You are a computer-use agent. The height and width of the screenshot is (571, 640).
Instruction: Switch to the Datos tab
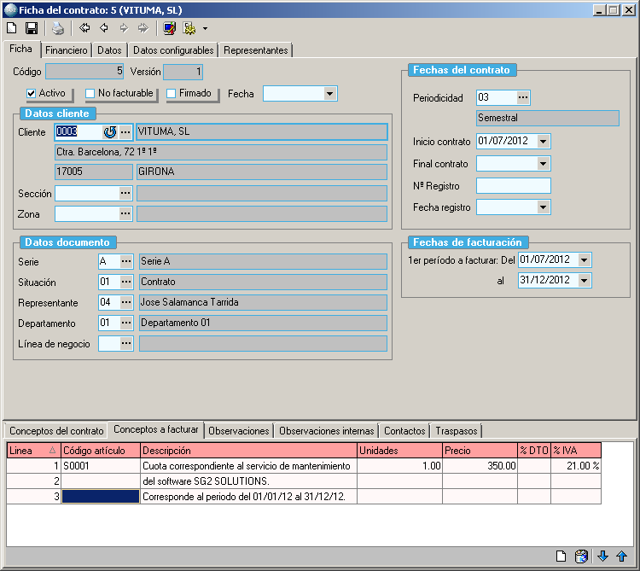[x=109, y=50]
